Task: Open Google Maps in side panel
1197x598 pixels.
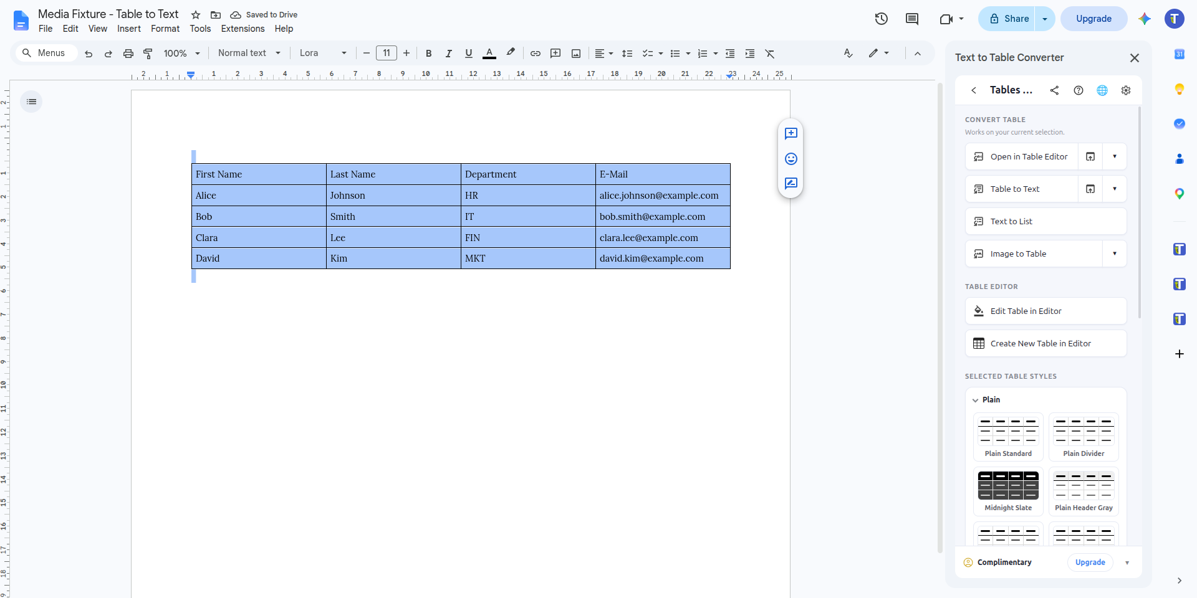Action: point(1180,194)
